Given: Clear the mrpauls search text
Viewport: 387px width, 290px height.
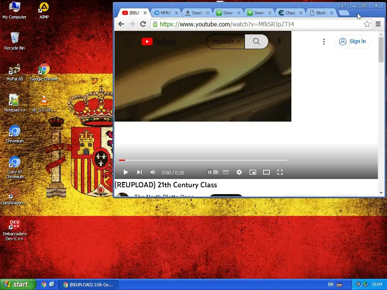Looking at the screenshot, I should click(x=238, y=42).
